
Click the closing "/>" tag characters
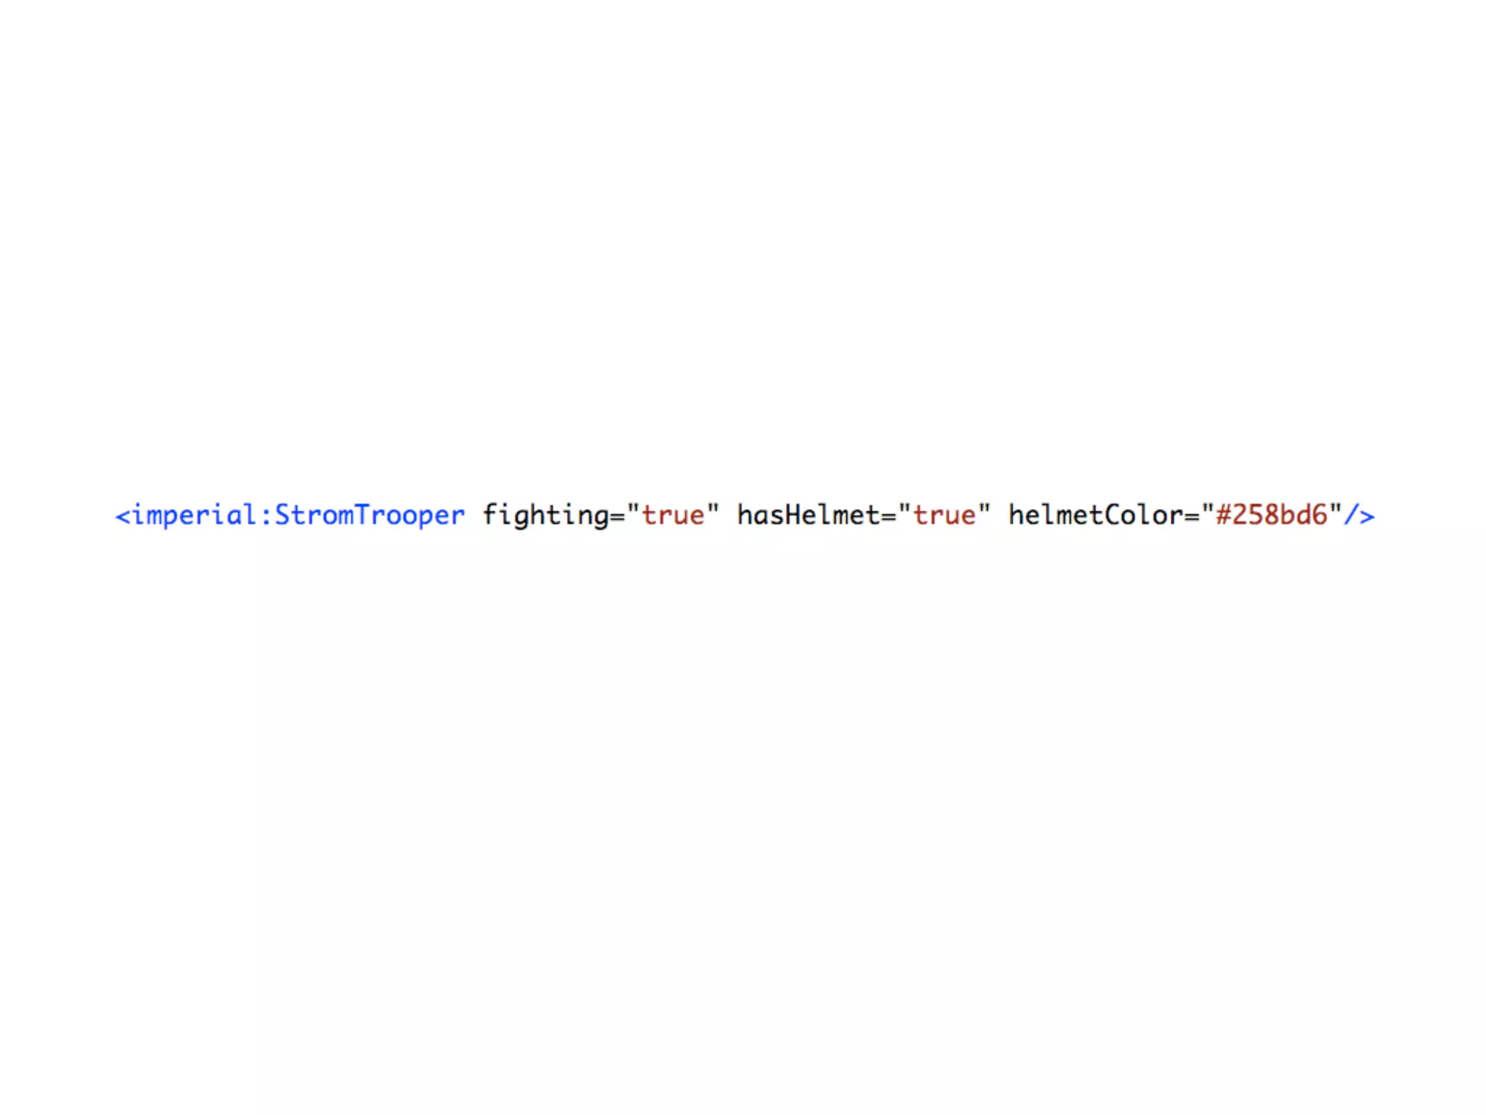click(x=1358, y=515)
